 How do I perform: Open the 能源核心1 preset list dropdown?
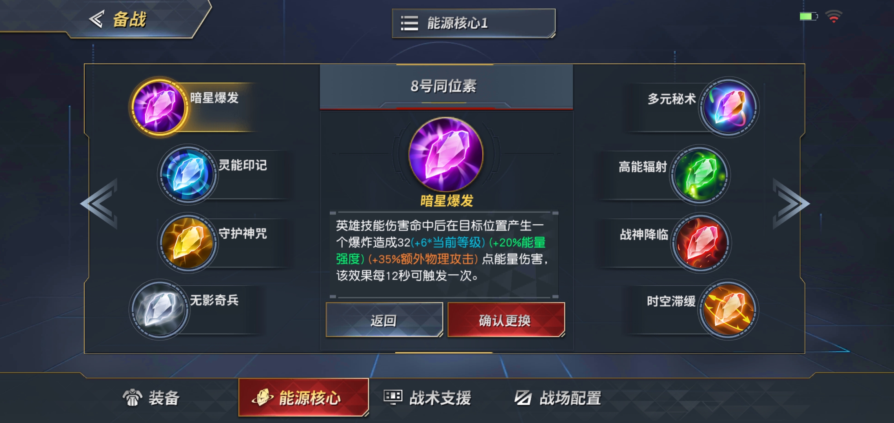tap(474, 23)
